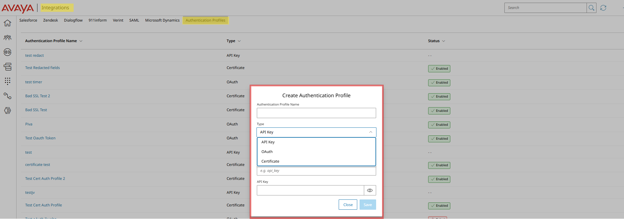
Task: Sort by Authentication Profile Name column
Action: coord(54,41)
